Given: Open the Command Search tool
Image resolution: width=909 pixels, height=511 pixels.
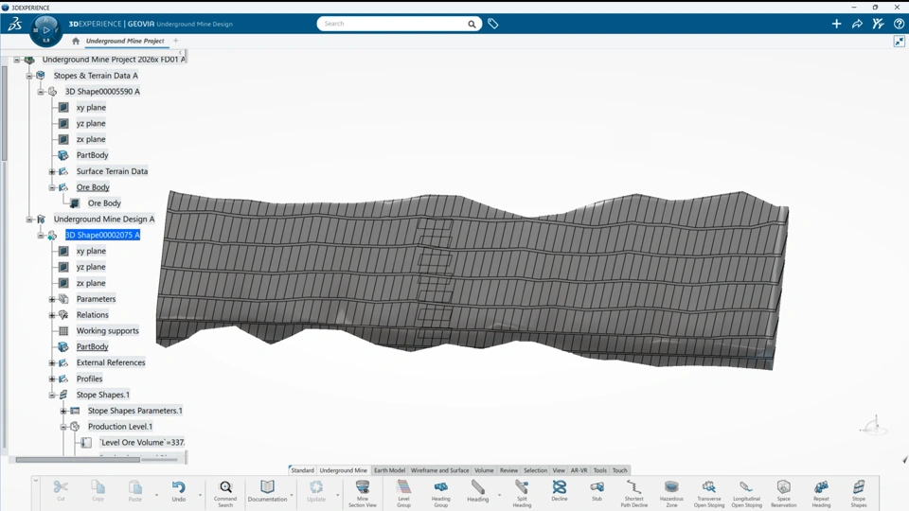Looking at the screenshot, I should [x=225, y=494].
